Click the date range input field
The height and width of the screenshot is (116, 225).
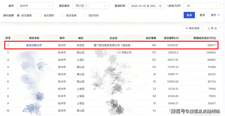coord(146,6)
